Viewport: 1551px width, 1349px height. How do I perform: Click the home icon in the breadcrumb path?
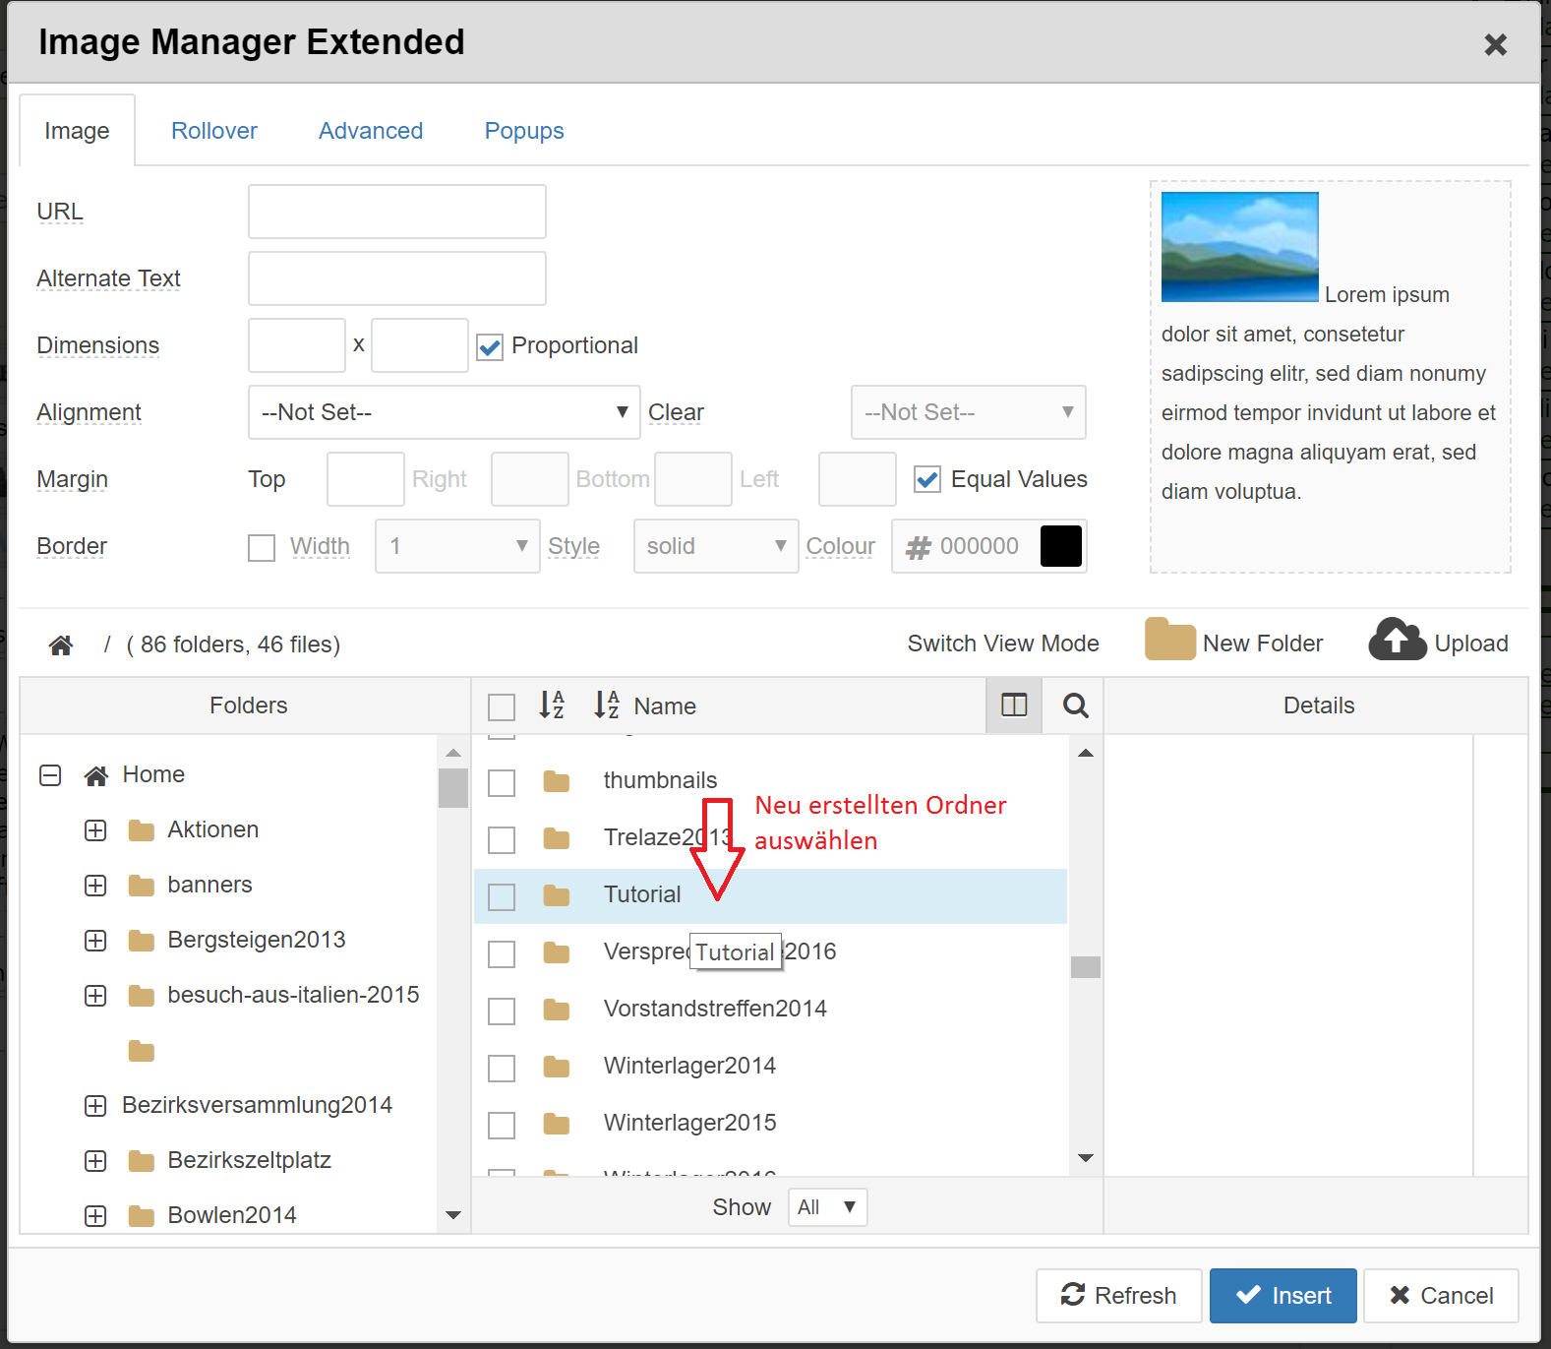pos(61,644)
